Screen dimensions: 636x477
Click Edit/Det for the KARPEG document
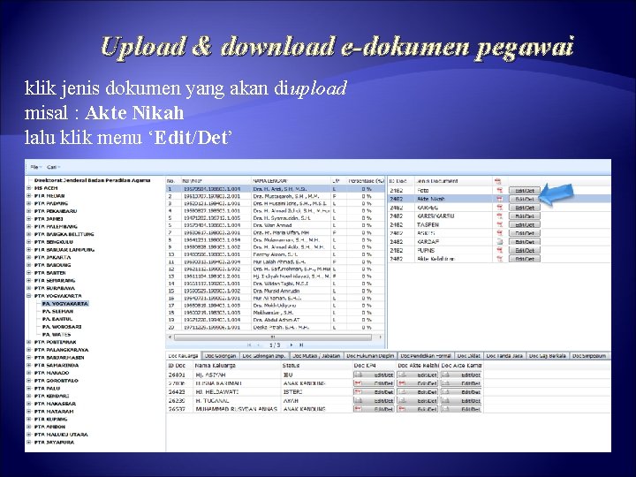pyautogui.click(x=525, y=208)
